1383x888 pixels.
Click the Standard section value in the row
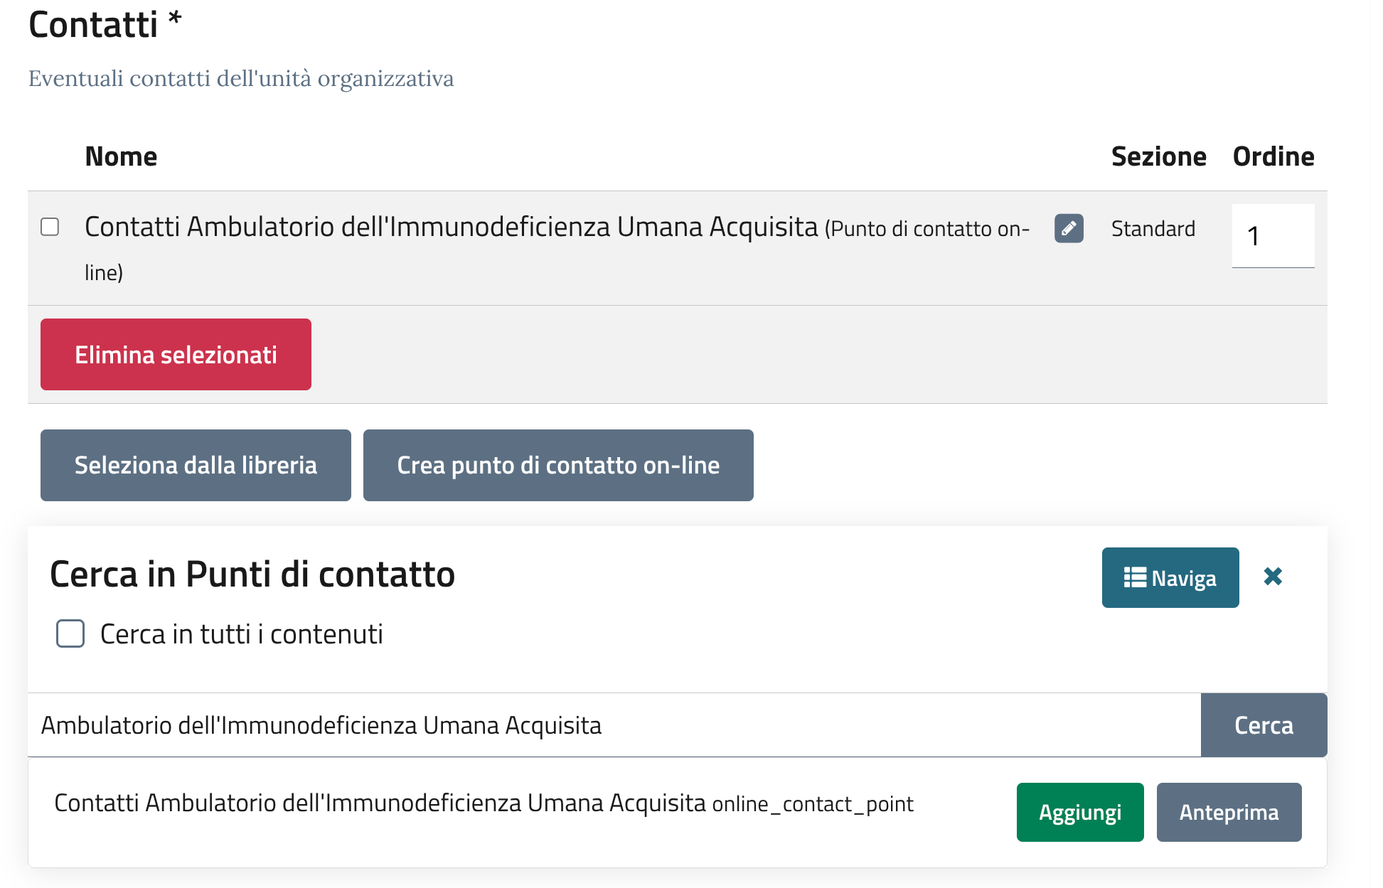(1153, 228)
